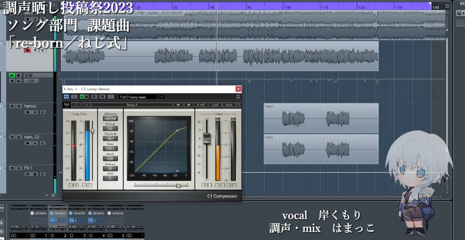
Task: Open channel settings 'e' on selected vocal track
Action: (43, 50)
